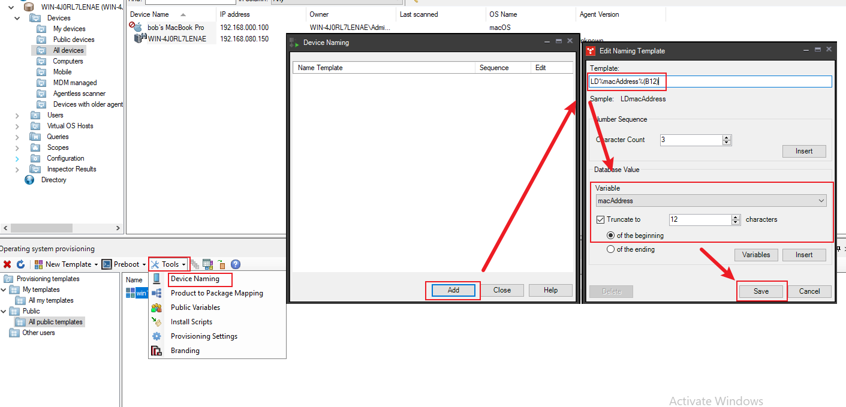This screenshot has width=846, height=407.
Task: Select the 'of the beginning' radio button
Action: point(611,236)
